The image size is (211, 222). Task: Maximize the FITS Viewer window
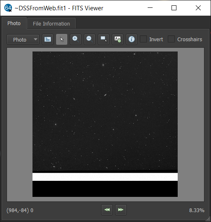(174, 8)
